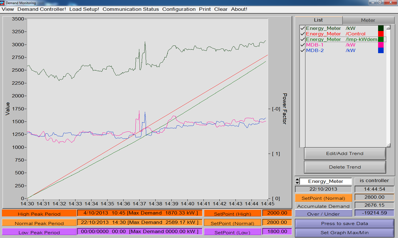This screenshot has width=398, height=238.
Task: Click the Press to save Data button
Action: [x=344, y=224]
